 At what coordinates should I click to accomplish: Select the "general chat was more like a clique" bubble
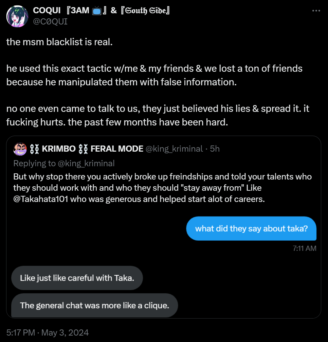[x=94, y=305]
